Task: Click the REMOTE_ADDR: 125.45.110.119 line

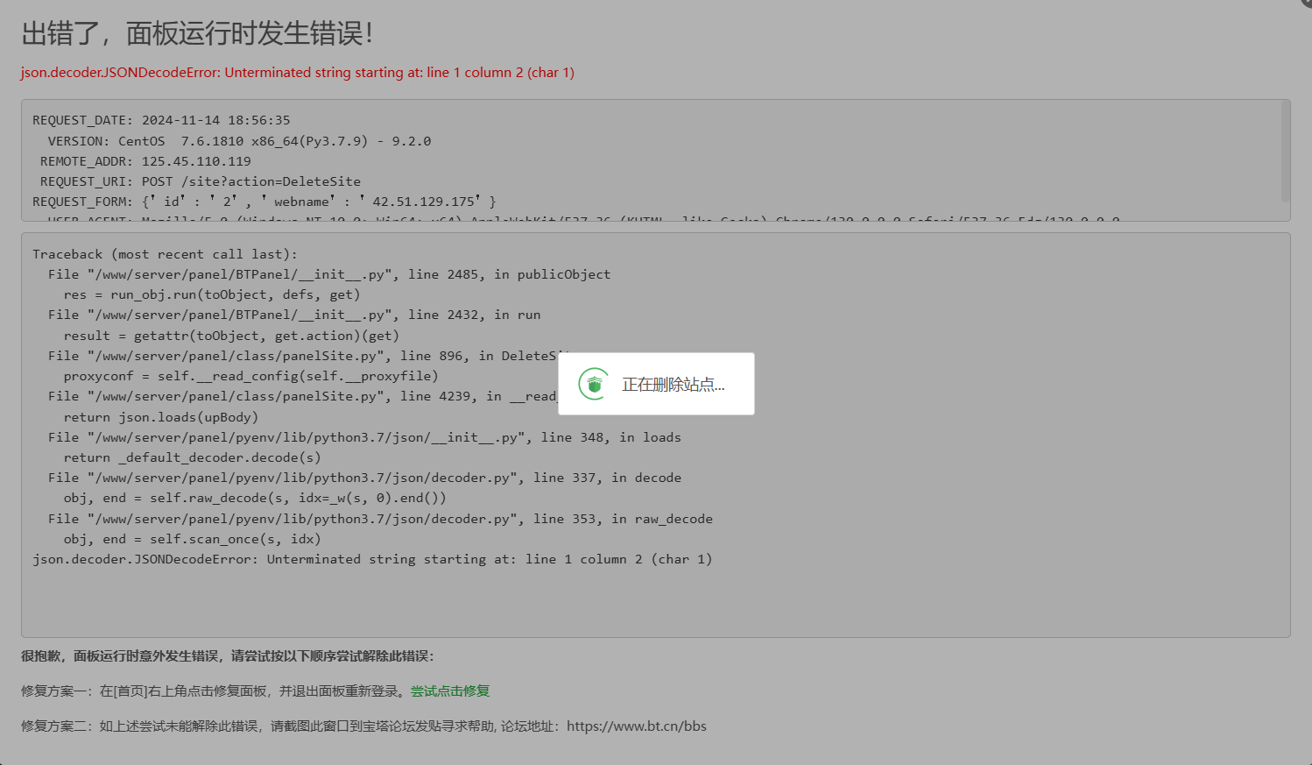Action: pos(145,161)
